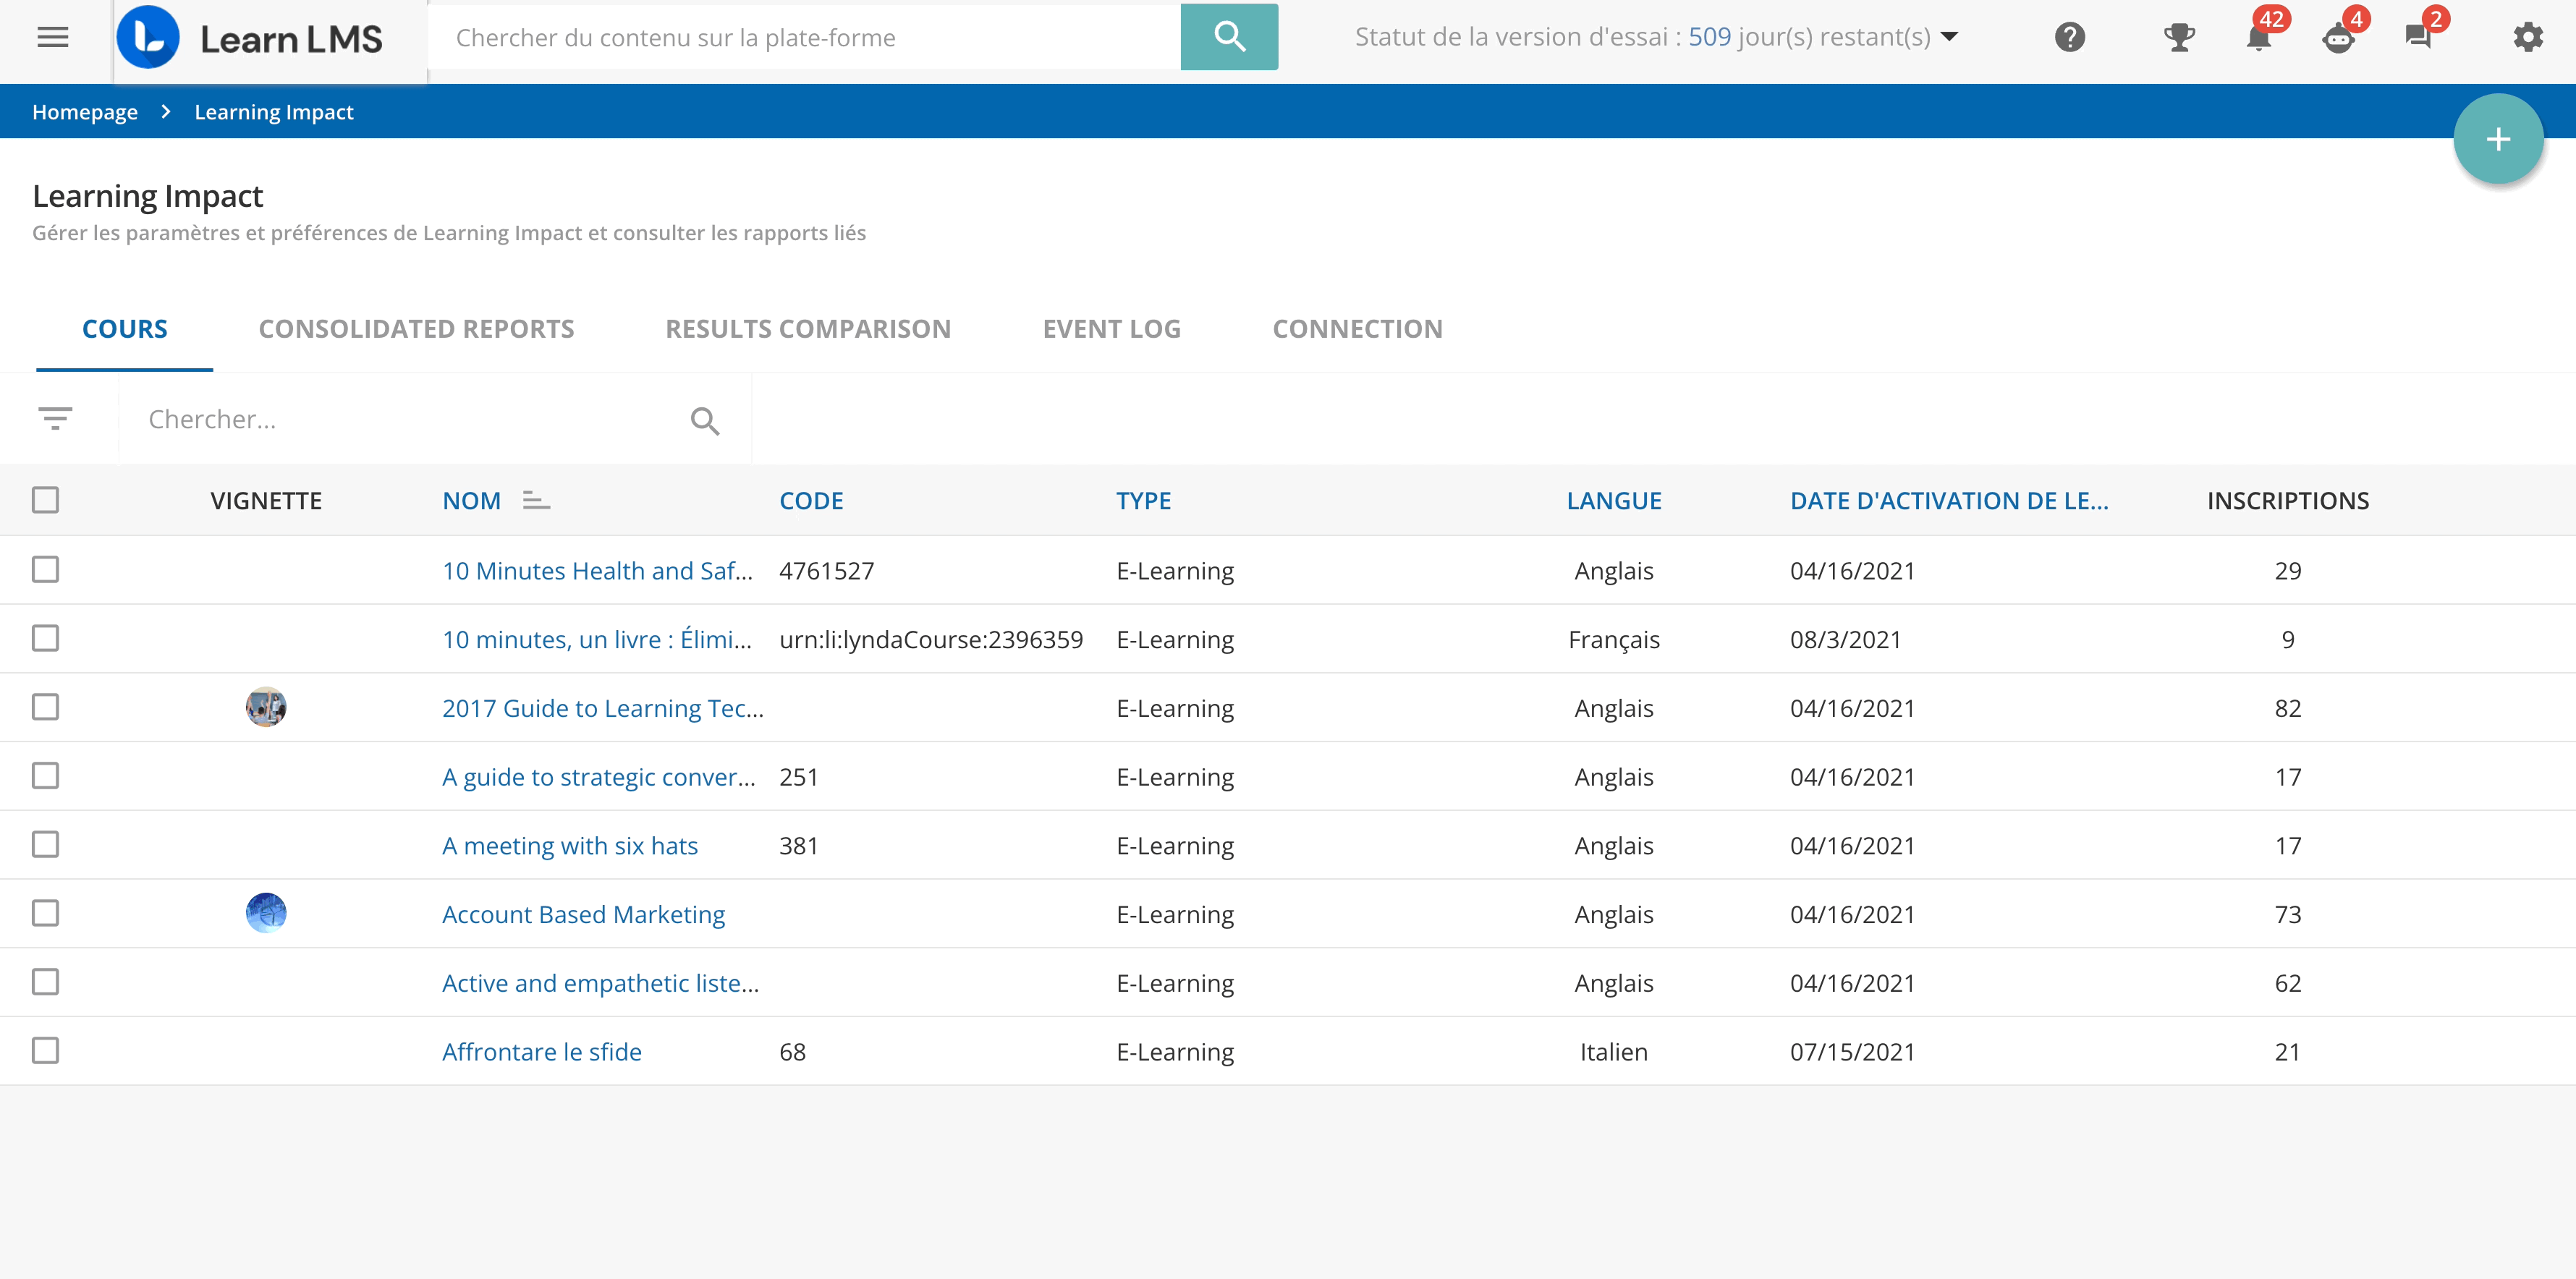
Task: Go to Homepage in the breadcrumb
Action: (x=85, y=112)
